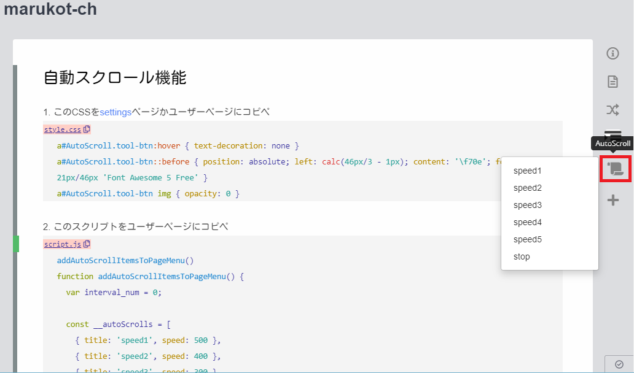Choose stop in the AutoScroll menu
Image resolution: width=634 pixels, height=373 pixels.
click(x=522, y=256)
